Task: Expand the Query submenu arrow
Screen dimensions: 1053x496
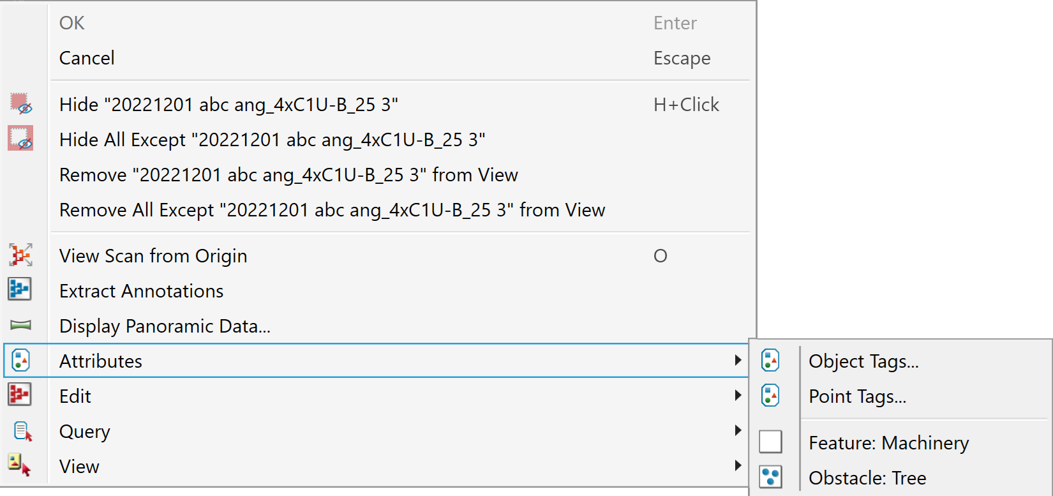Action: point(738,431)
